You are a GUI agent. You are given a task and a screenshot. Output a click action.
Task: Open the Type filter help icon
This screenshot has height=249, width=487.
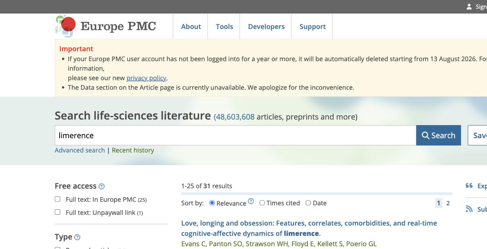[x=77, y=237]
